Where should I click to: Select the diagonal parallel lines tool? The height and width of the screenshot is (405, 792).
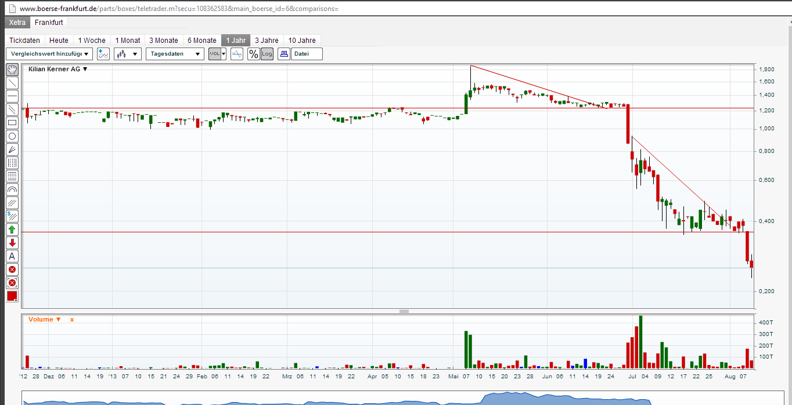click(x=12, y=203)
